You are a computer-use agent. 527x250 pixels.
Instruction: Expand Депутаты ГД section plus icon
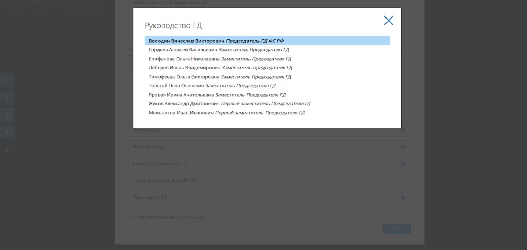[403, 130]
